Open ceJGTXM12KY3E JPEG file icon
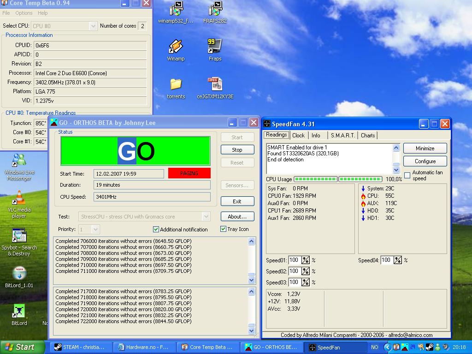The image size is (472, 354). 215,88
